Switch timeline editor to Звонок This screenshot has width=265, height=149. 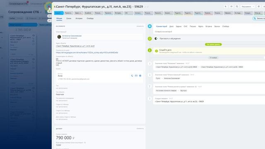[x=217, y=26]
